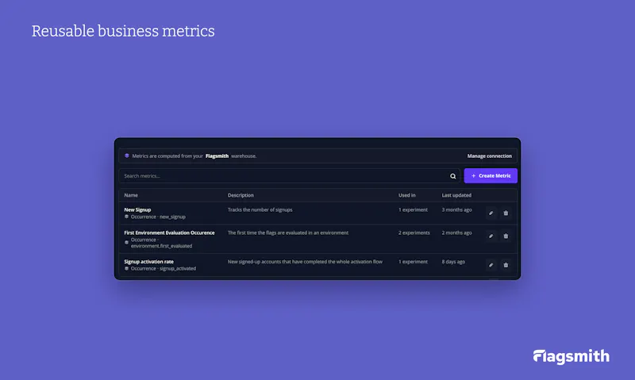Delete the Signup activation rate metric

[506, 265]
